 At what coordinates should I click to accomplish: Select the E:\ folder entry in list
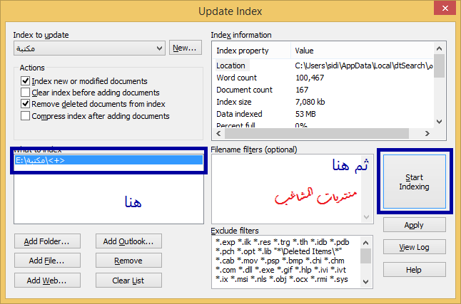tap(107, 161)
